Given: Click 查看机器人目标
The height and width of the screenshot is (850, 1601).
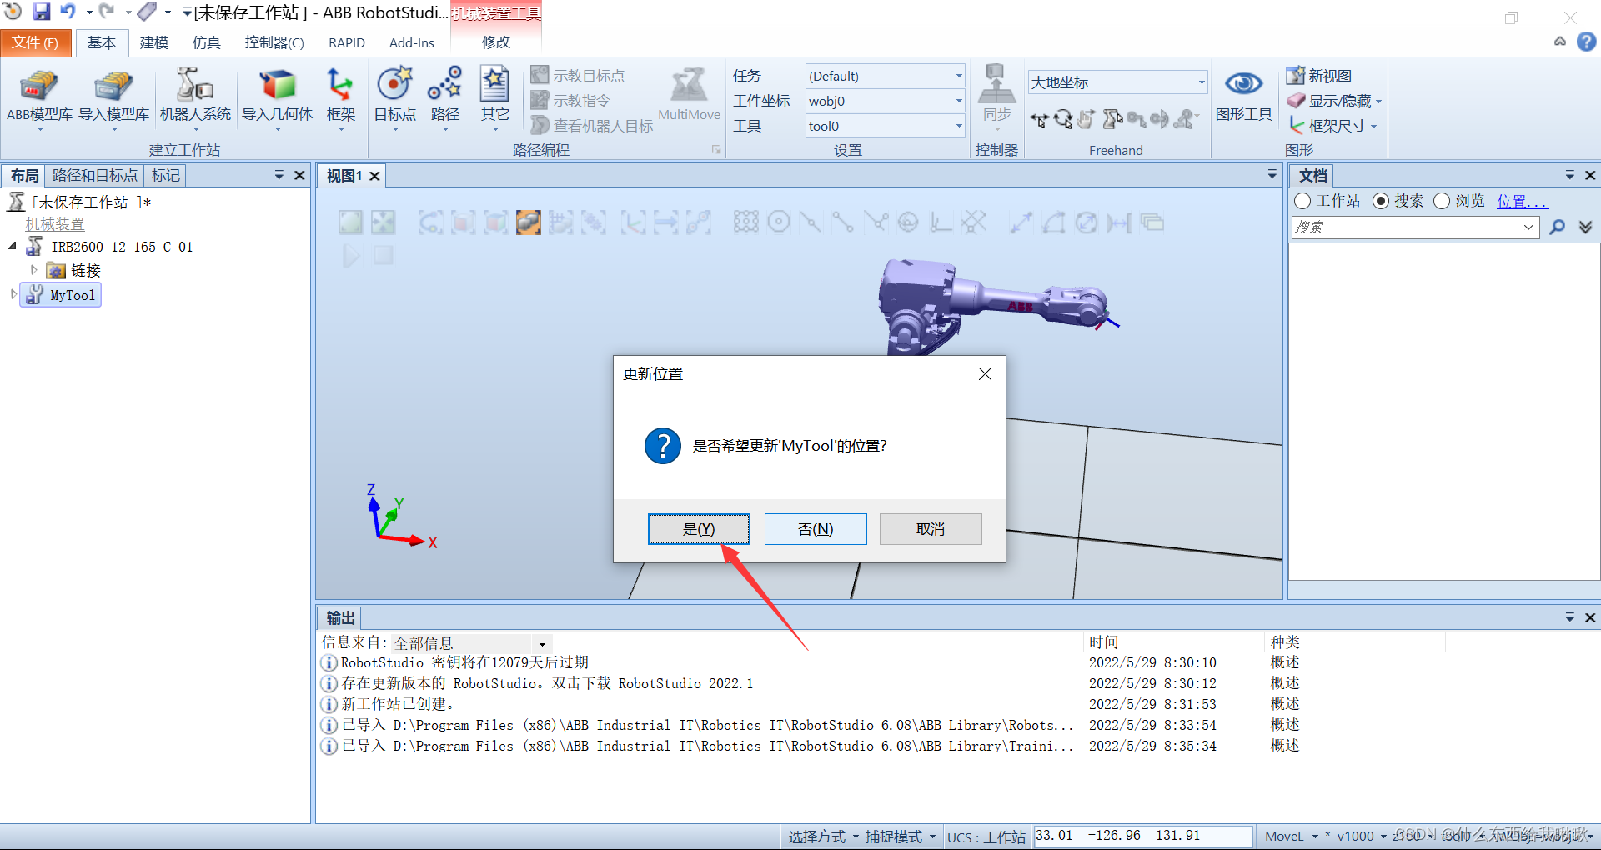Looking at the screenshot, I should click(592, 126).
